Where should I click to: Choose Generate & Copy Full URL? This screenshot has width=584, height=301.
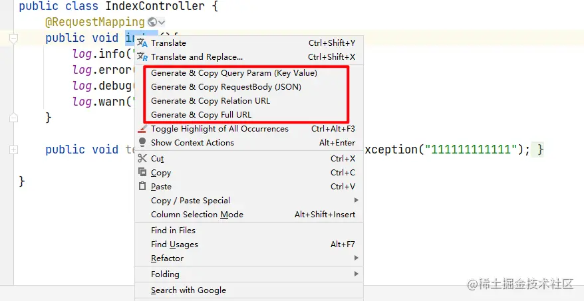click(x=201, y=115)
